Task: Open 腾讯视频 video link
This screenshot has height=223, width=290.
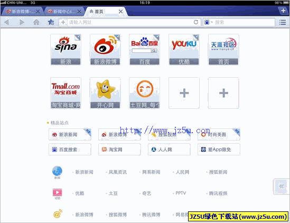Action: (x=218, y=193)
